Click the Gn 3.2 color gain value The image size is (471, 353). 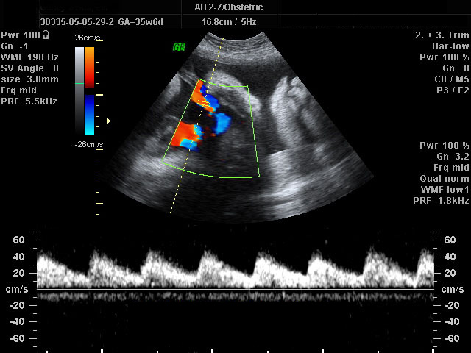pyautogui.click(x=453, y=157)
